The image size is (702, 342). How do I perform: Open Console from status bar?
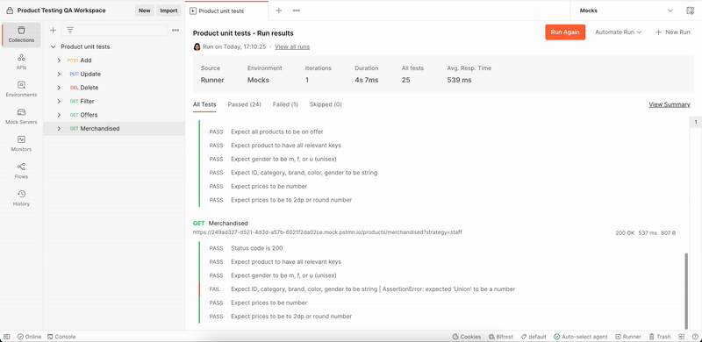click(x=61, y=337)
